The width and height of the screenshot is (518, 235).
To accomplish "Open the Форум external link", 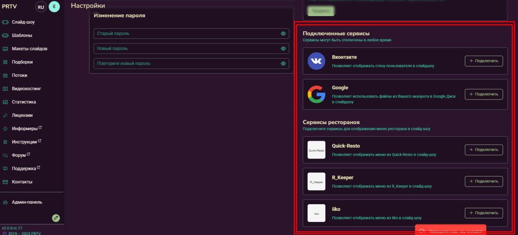I will 21,155.
